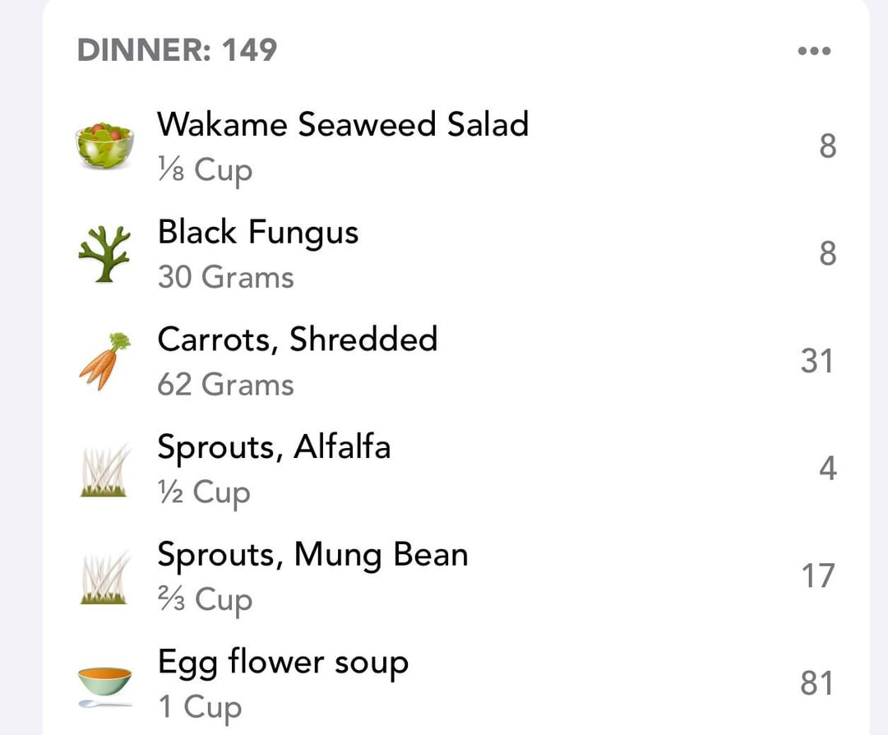Select the Sprouts, Mung Bean entry
This screenshot has height=735, width=888.
tap(456, 576)
